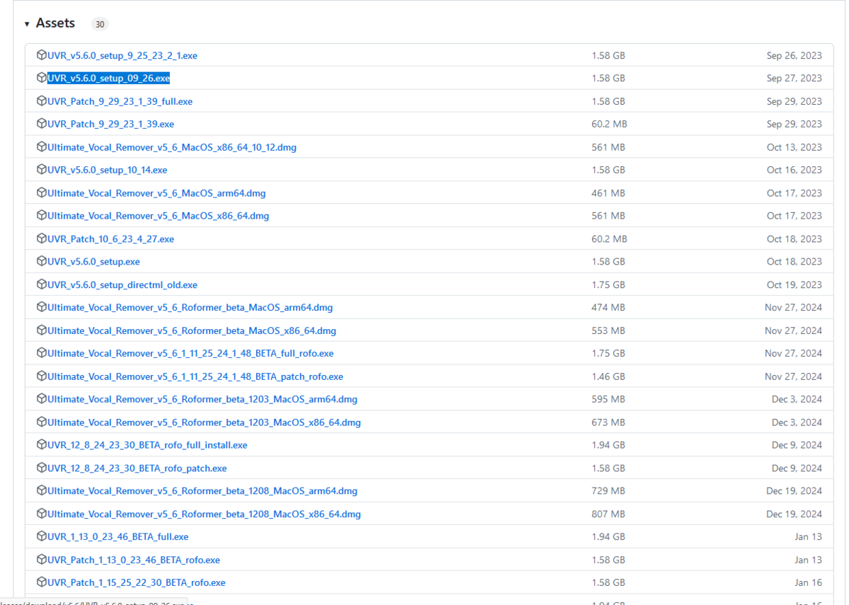Screen dimensions: 849x605
Task: Download UVR_v5.6.0_setup_10_14.exe
Action: pyautogui.click(x=108, y=170)
